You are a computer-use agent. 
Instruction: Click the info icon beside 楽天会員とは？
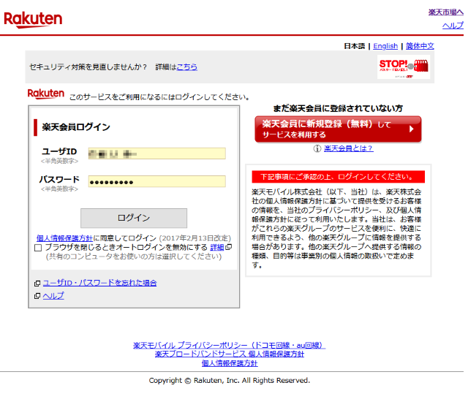pyautogui.click(x=317, y=148)
